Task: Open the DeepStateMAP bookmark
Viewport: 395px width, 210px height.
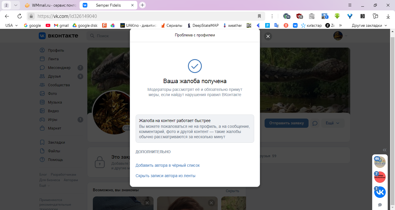Action: click(203, 25)
